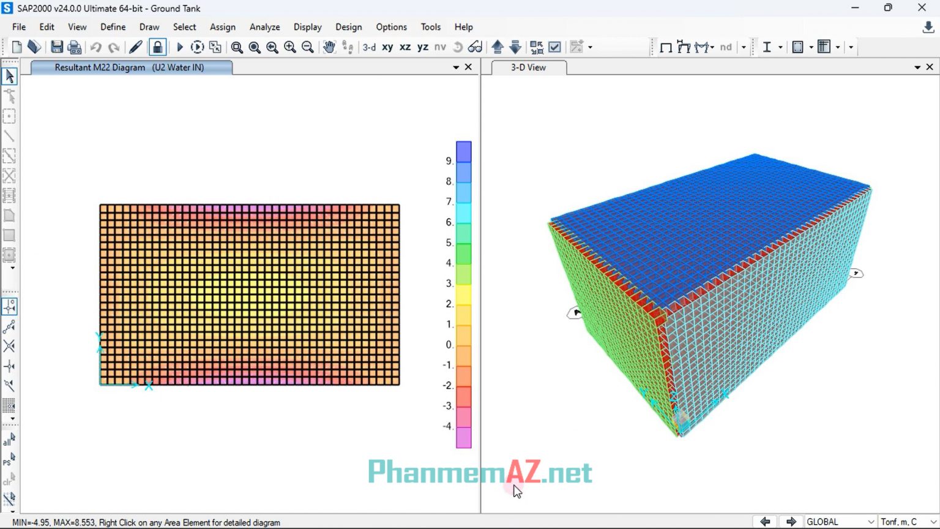Open the Analyze menu
940x529 pixels.
pyautogui.click(x=264, y=27)
